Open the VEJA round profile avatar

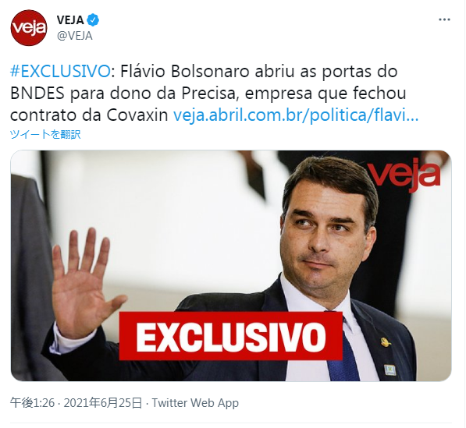[29, 27]
